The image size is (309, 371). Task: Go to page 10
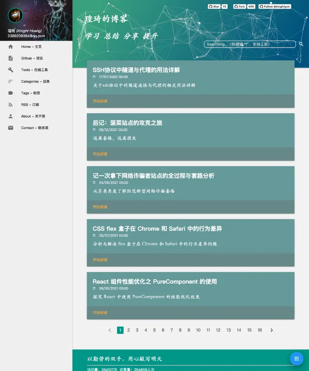(x=198, y=330)
